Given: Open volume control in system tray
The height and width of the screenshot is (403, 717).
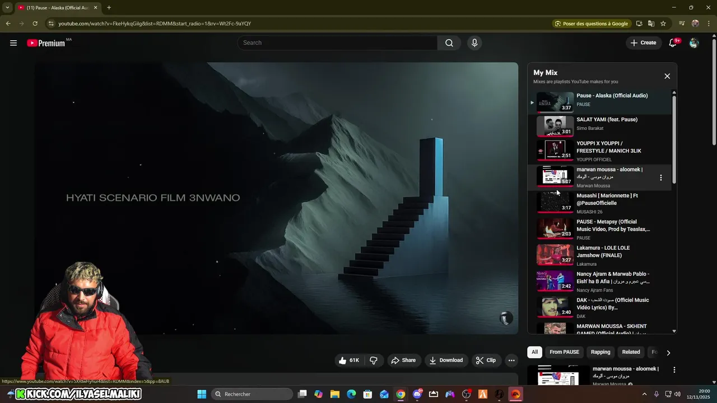Looking at the screenshot, I should click(678, 394).
